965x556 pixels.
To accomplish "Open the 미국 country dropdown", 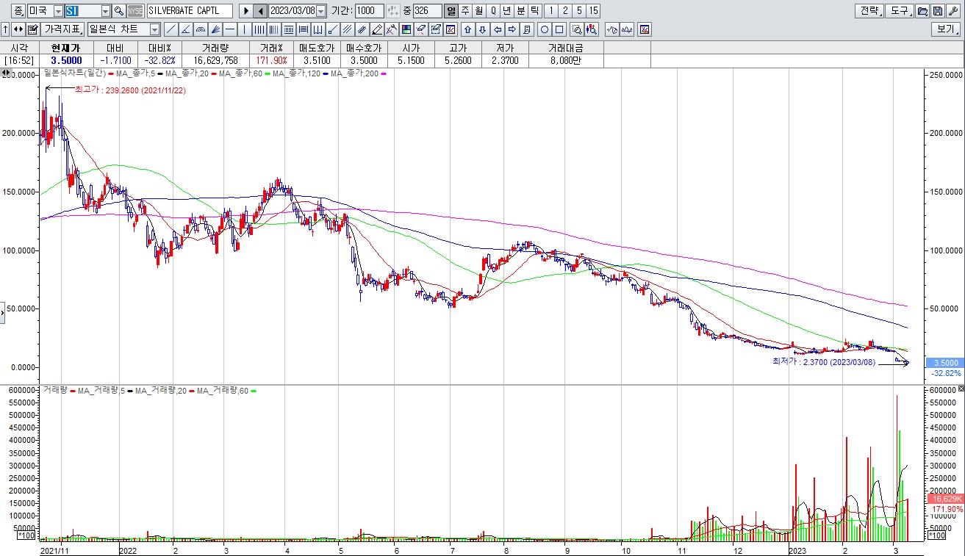I will pyautogui.click(x=58, y=11).
